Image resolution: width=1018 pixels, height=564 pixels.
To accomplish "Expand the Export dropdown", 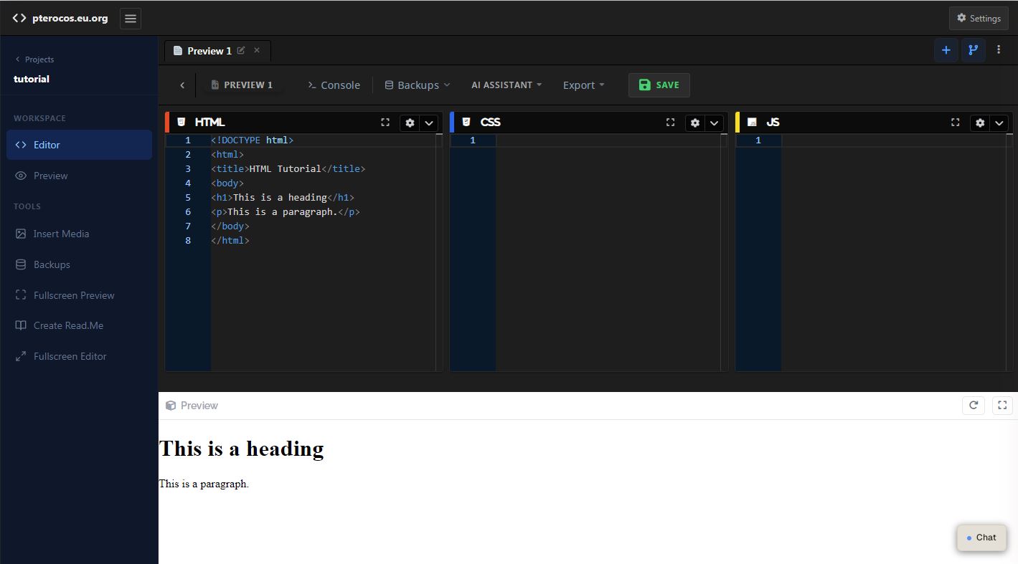I will tap(583, 85).
